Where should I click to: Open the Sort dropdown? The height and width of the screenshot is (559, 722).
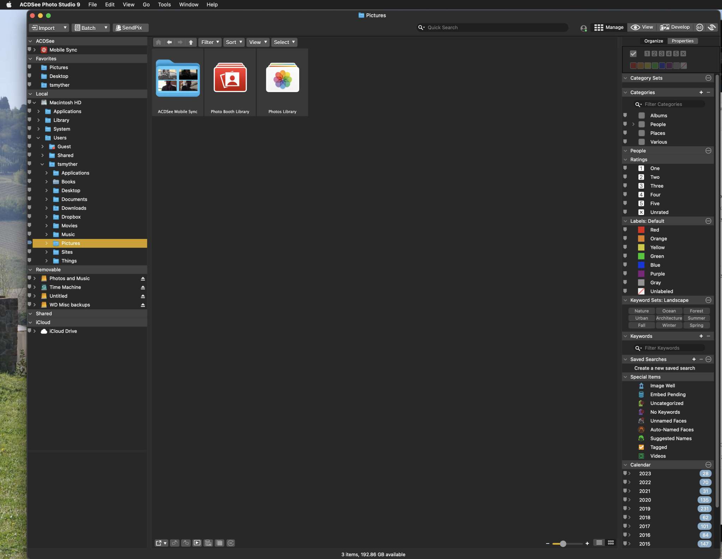pos(233,42)
